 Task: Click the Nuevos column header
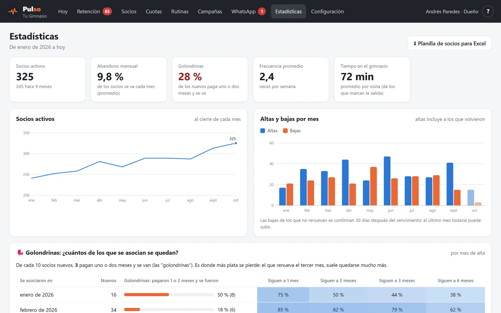click(x=109, y=280)
